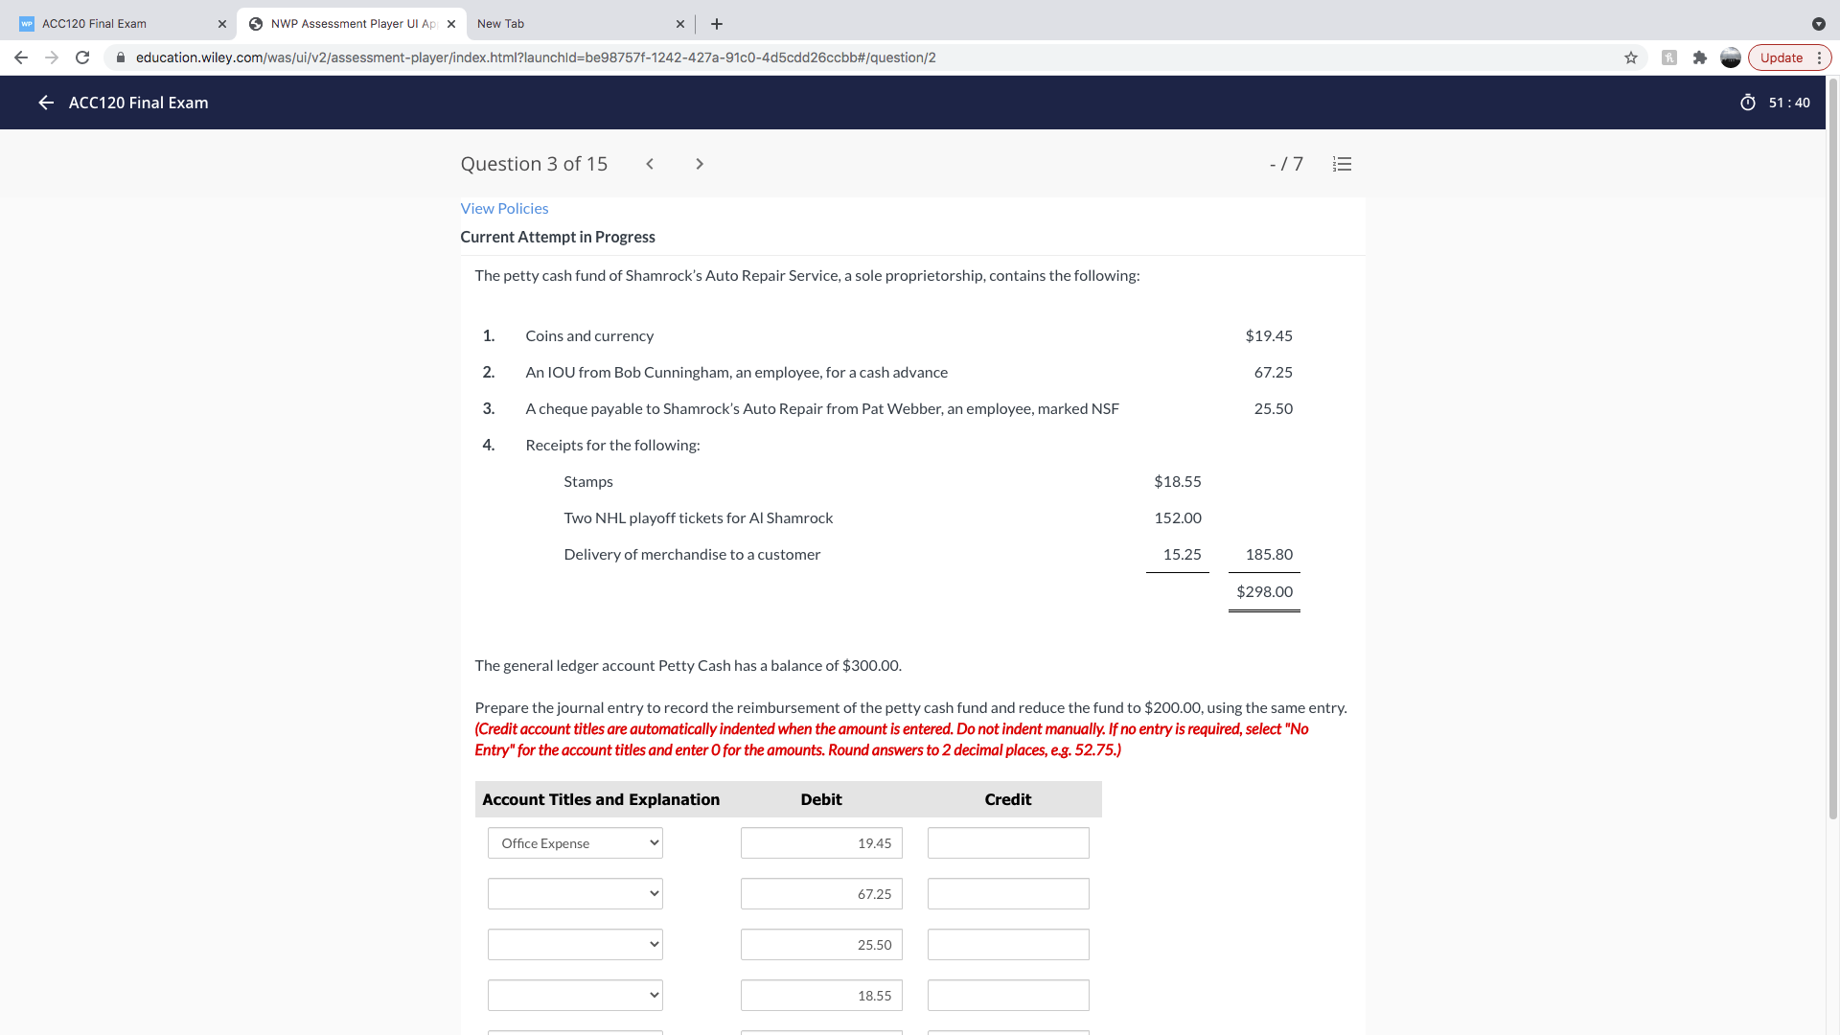Advance to the next question with the chevron
Screen dimensions: 1840x1035
pyautogui.click(x=700, y=164)
